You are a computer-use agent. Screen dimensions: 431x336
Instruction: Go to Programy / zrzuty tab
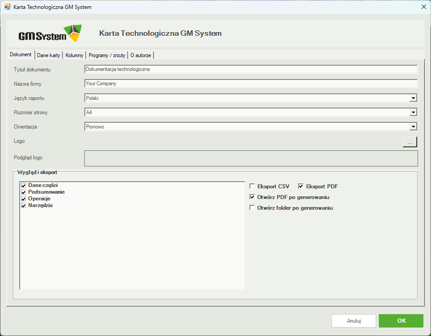[x=107, y=55]
